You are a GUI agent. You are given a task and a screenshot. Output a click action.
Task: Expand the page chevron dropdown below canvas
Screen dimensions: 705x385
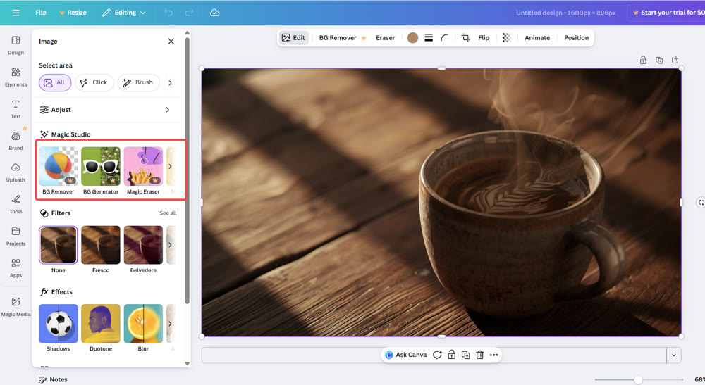pos(673,355)
